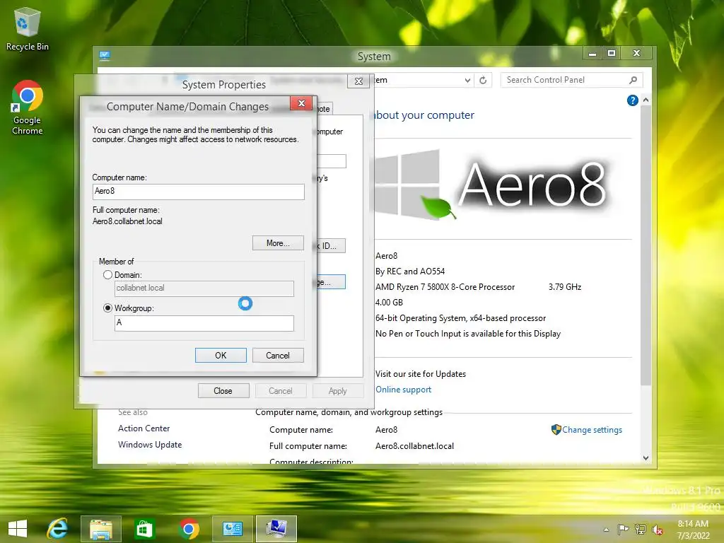This screenshot has height=543, width=724.
Task: Close the Computer Name/Domain Changes dialog
Action: (301, 103)
